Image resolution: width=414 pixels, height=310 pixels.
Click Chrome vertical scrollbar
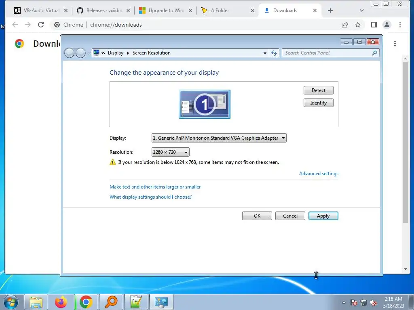(405, 142)
